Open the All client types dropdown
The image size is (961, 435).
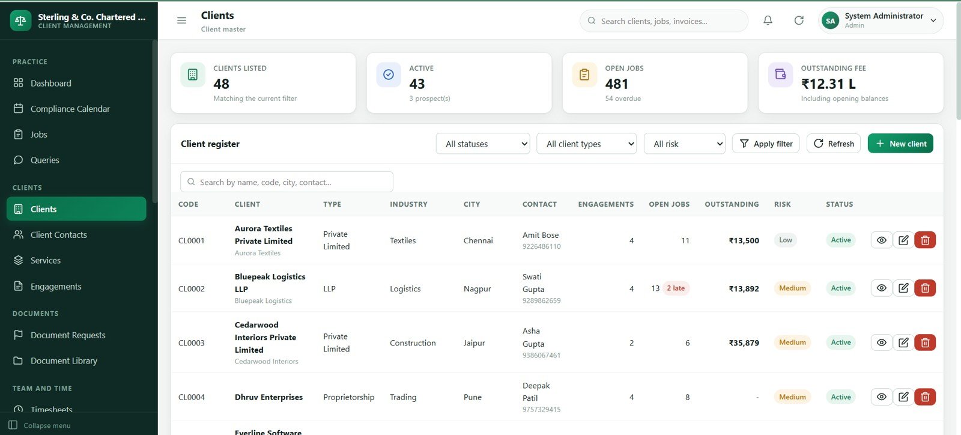[586, 144]
